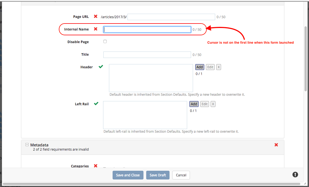Click the green checkmark next to Left Rail
This screenshot has height=187, width=309.
96,104
